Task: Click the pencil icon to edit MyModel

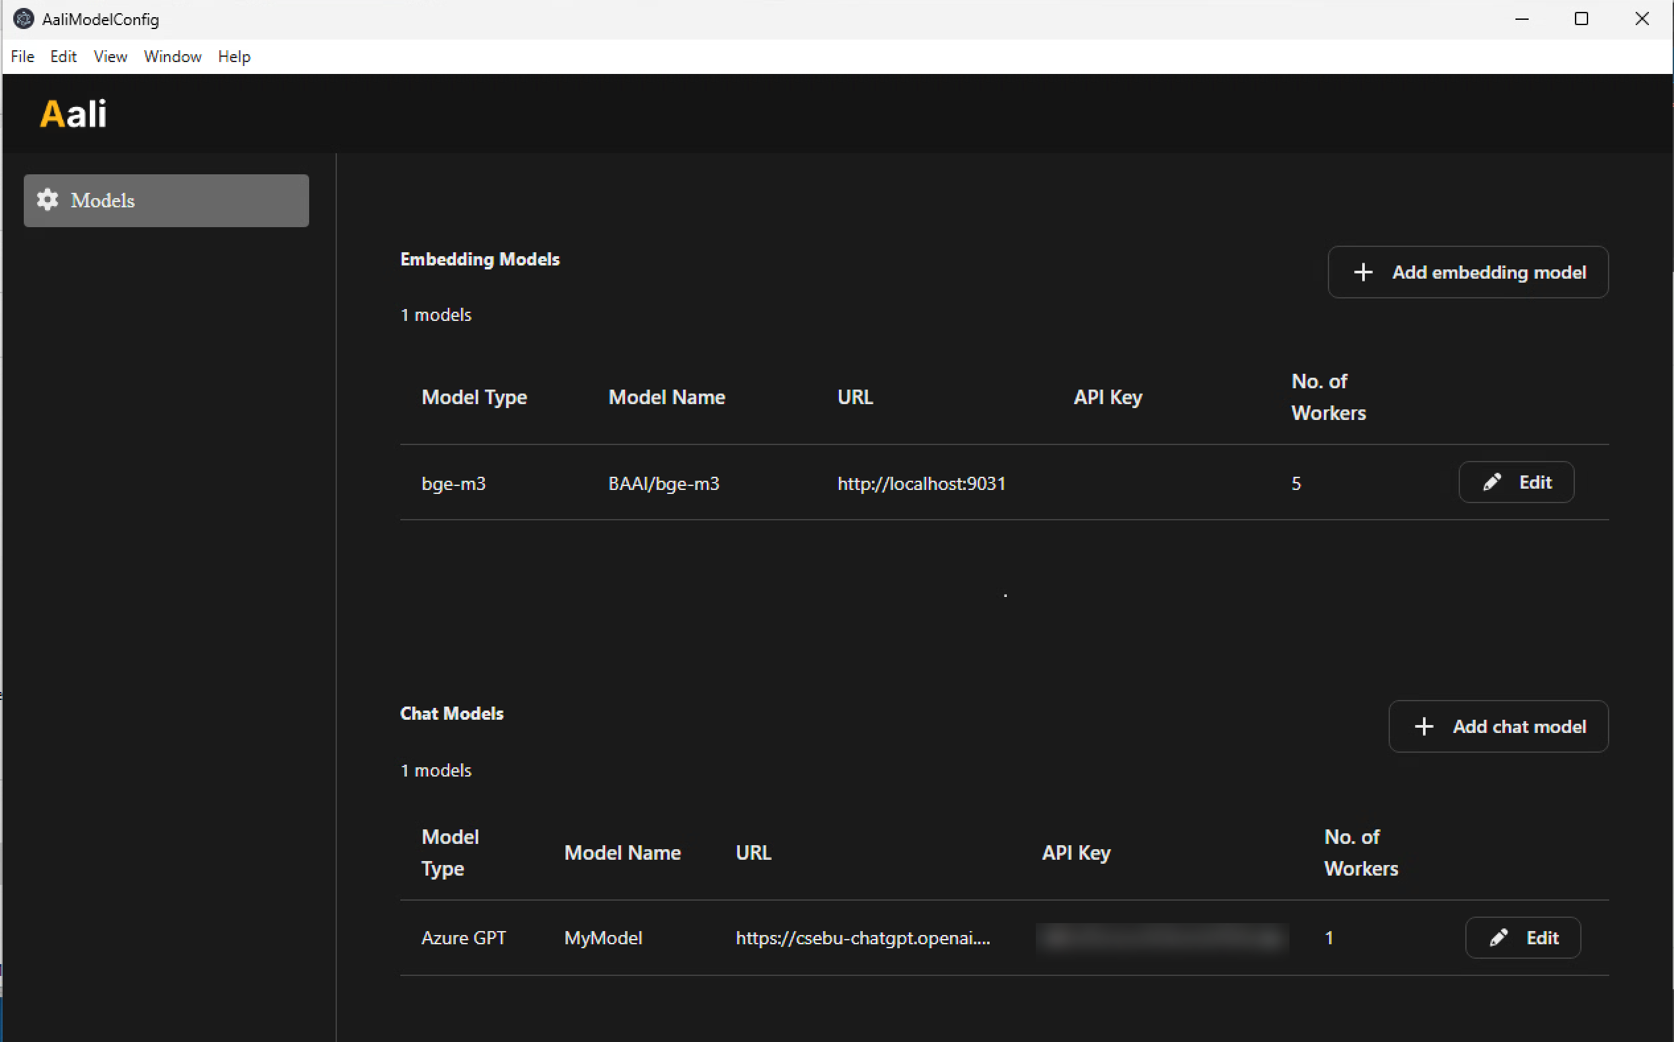Action: click(x=1498, y=937)
